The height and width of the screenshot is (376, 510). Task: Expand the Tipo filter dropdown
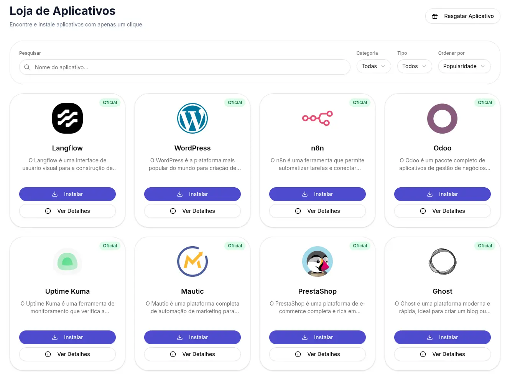pyautogui.click(x=414, y=66)
